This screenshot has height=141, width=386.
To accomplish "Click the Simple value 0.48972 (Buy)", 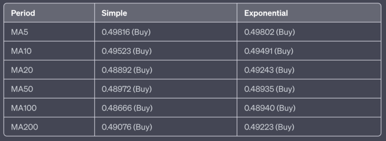I will click(x=127, y=89).
